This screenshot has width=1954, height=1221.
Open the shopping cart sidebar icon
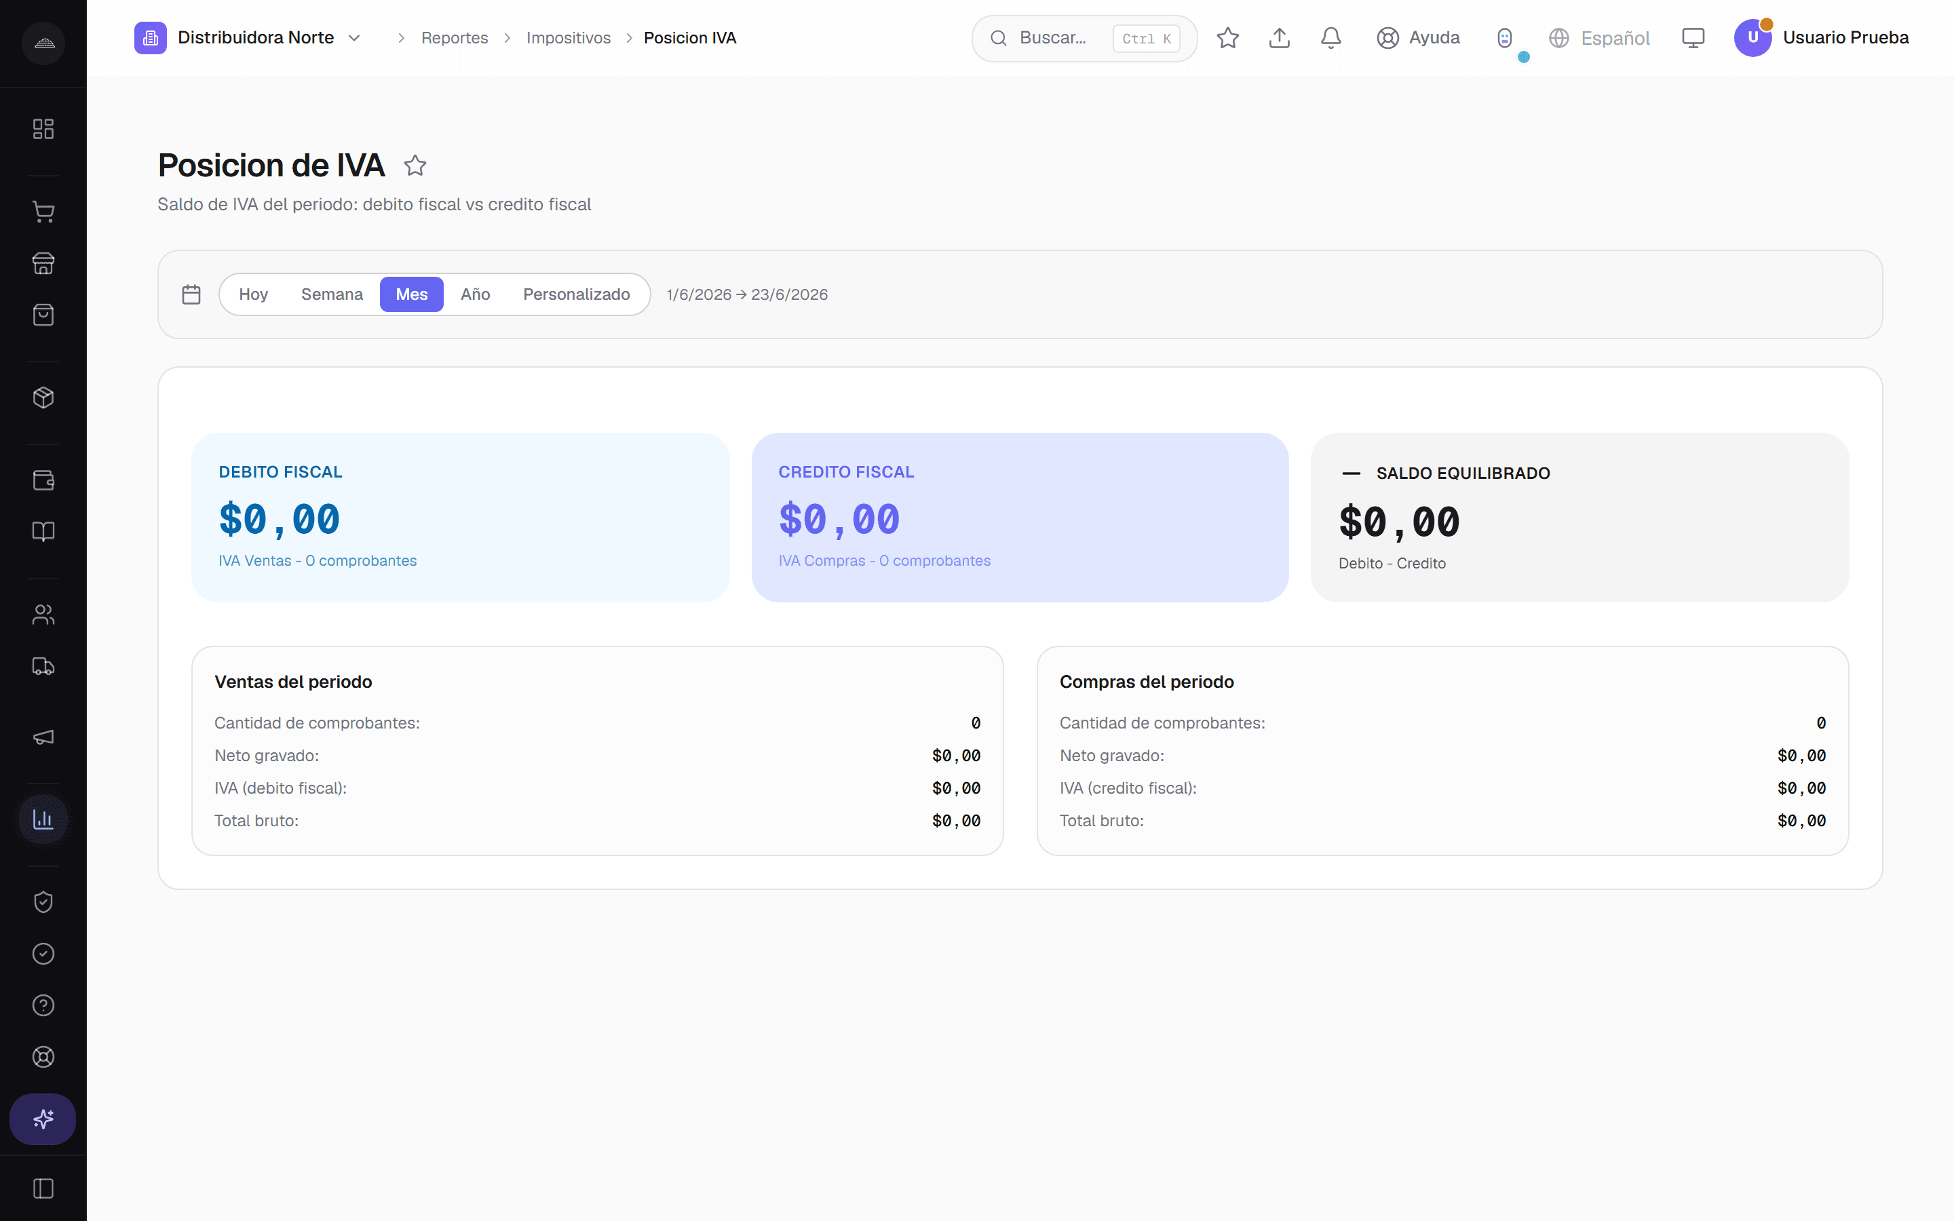pyautogui.click(x=43, y=212)
